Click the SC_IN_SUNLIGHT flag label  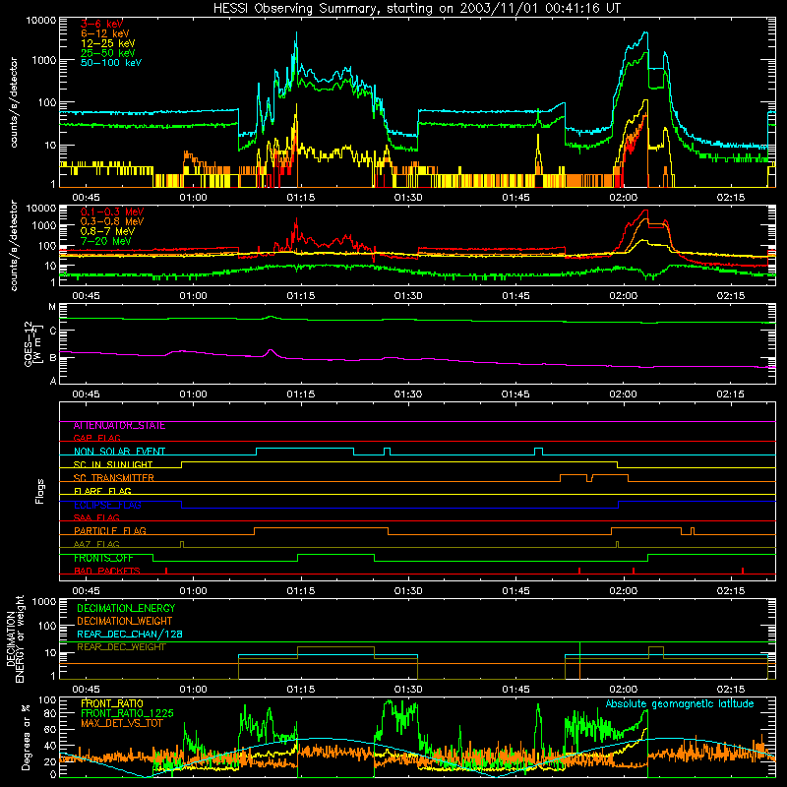[x=113, y=464]
